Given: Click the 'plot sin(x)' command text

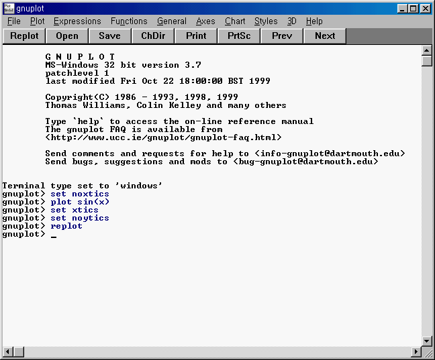Looking at the screenshot, I should pyautogui.click(x=80, y=202).
